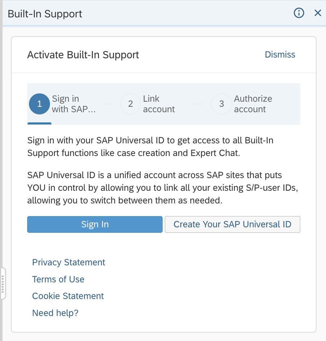The image size is (326, 341).
Task: Close the Built-In Support panel
Action: tap(318, 13)
